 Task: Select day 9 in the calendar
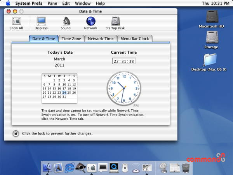click(59, 84)
